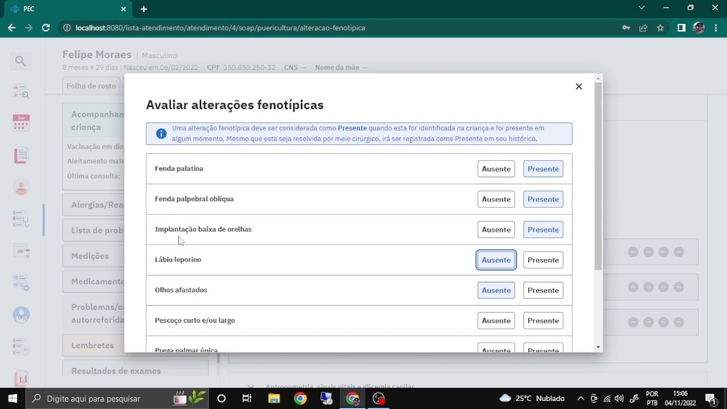Viewport: 727px width, 409px height.
Task: Click the Lábio leporino row label
Action: pyautogui.click(x=178, y=260)
